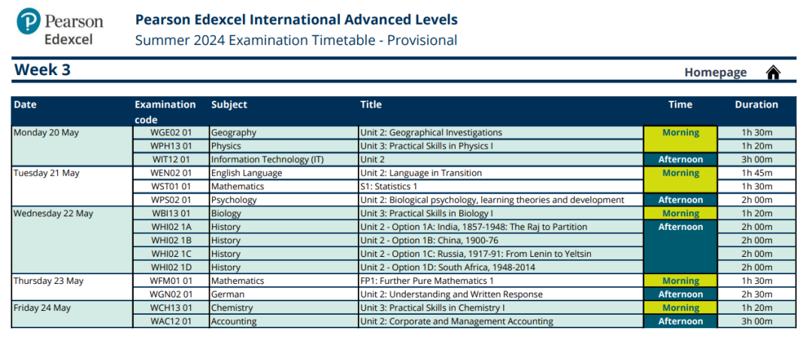
Task: Click exam code WGE02 01
Action: pos(171,132)
